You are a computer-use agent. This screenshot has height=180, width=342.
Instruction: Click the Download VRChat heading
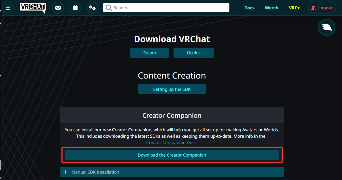tap(172, 39)
